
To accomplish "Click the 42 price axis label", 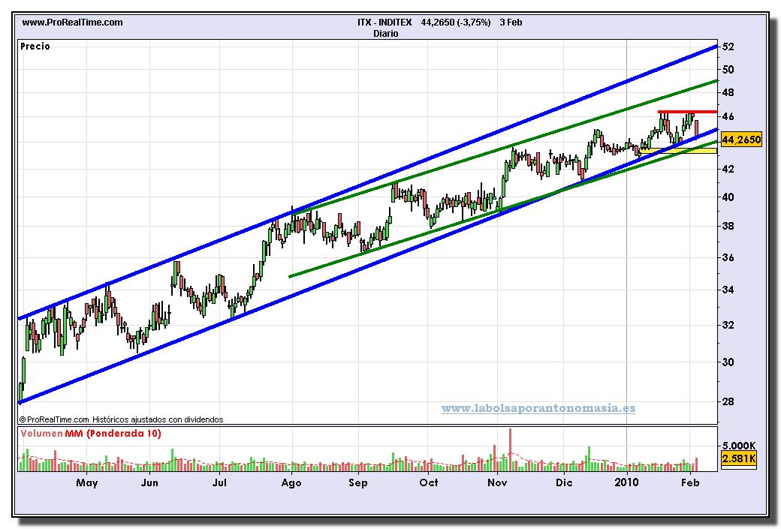I will 728,169.
